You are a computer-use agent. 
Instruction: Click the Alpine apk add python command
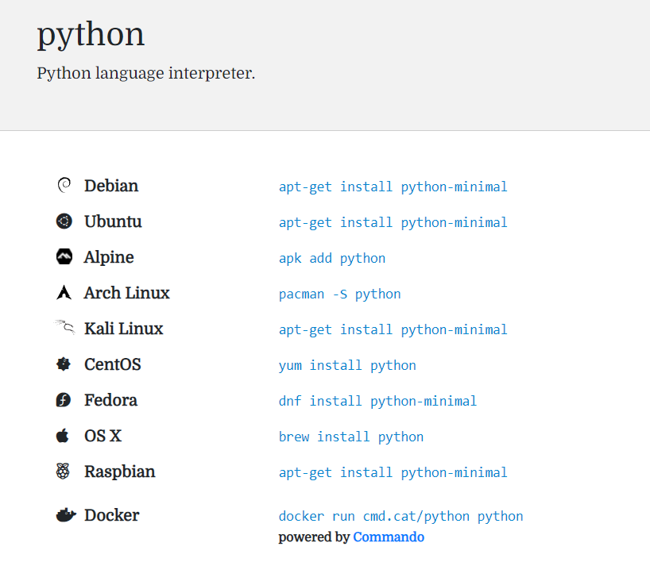point(332,259)
